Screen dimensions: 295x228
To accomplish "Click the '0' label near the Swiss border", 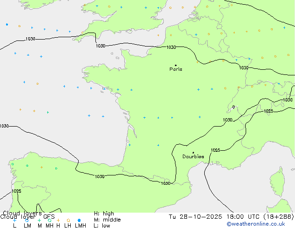I will (x=234, y=107).
